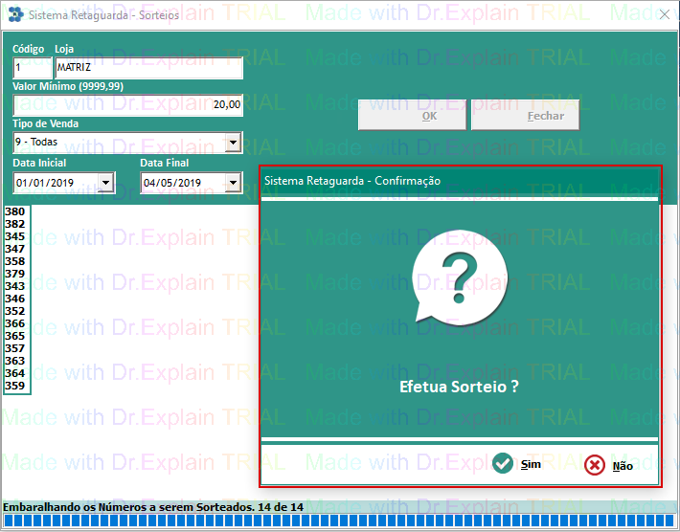Click the Código input field
Screen dimensions: 680x532
click(32, 68)
